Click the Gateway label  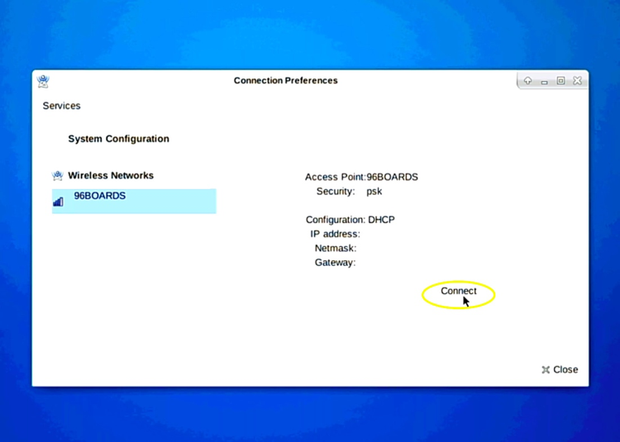(x=334, y=263)
